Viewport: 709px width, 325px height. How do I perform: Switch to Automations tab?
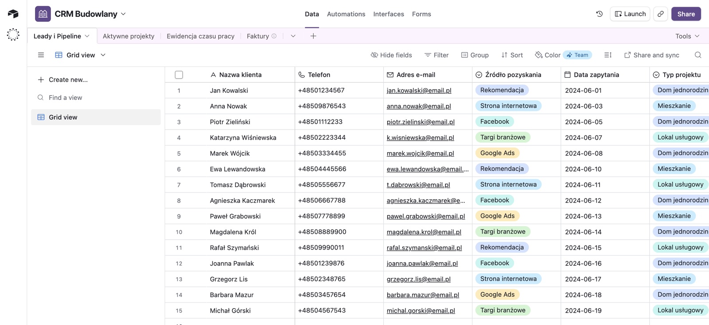pos(346,14)
